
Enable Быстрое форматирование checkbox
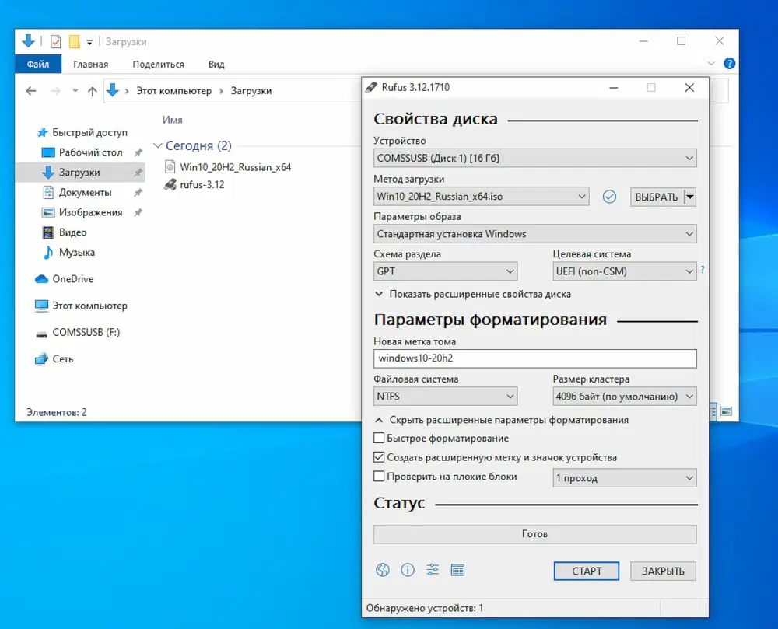pos(379,439)
